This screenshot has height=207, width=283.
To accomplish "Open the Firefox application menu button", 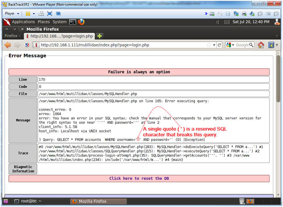I will pos(12,36).
